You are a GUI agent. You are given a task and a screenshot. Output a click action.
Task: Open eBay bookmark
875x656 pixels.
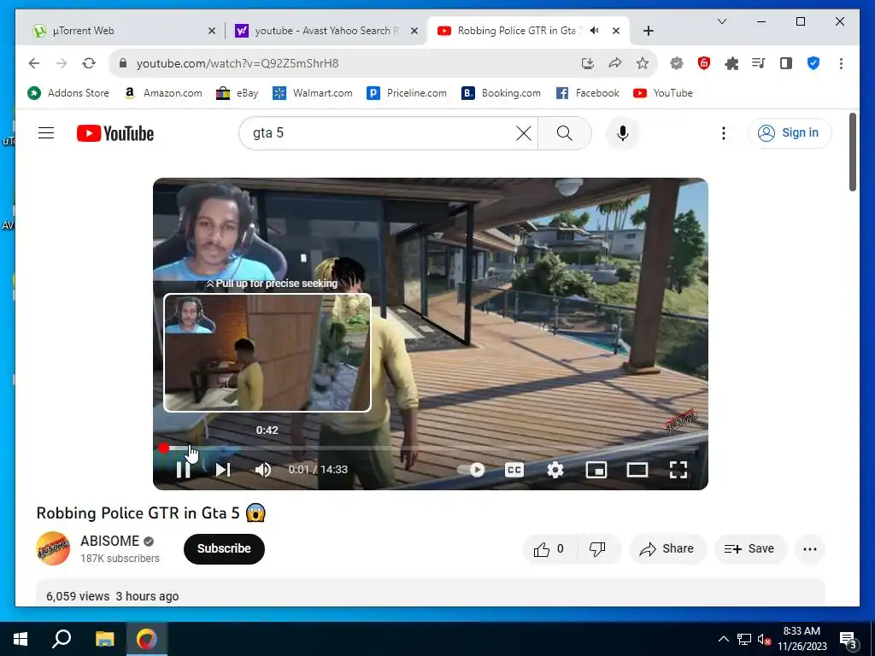(238, 93)
